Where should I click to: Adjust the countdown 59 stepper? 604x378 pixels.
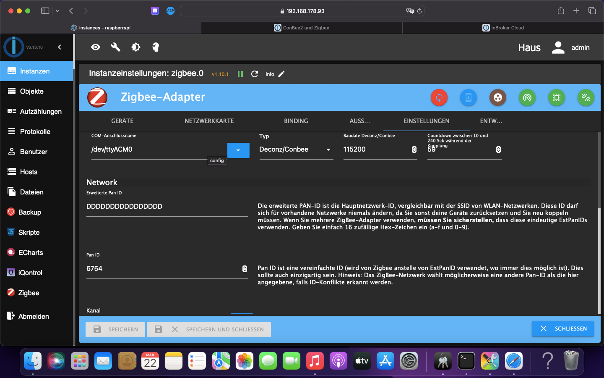pyautogui.click(x=498, y=150)
